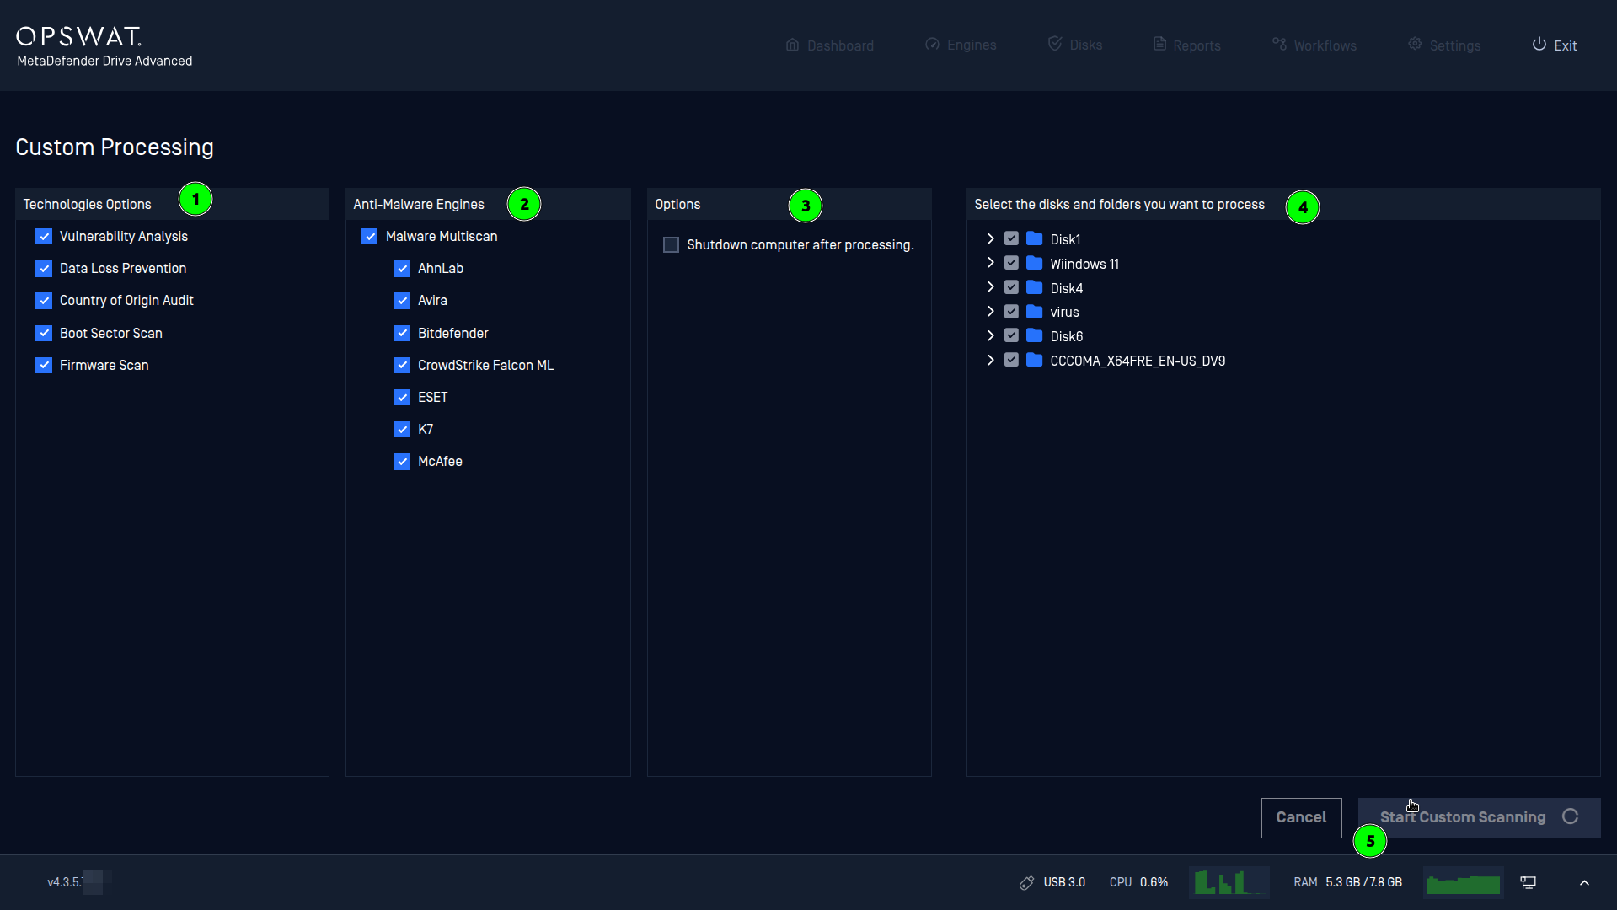The image size is (1617, 910).
Task: Click the Workflows nodes icon
Action: (1279, 44)
